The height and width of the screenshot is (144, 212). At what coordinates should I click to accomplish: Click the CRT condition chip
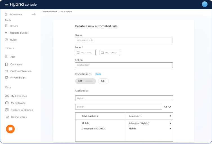(x=86, y=81)
